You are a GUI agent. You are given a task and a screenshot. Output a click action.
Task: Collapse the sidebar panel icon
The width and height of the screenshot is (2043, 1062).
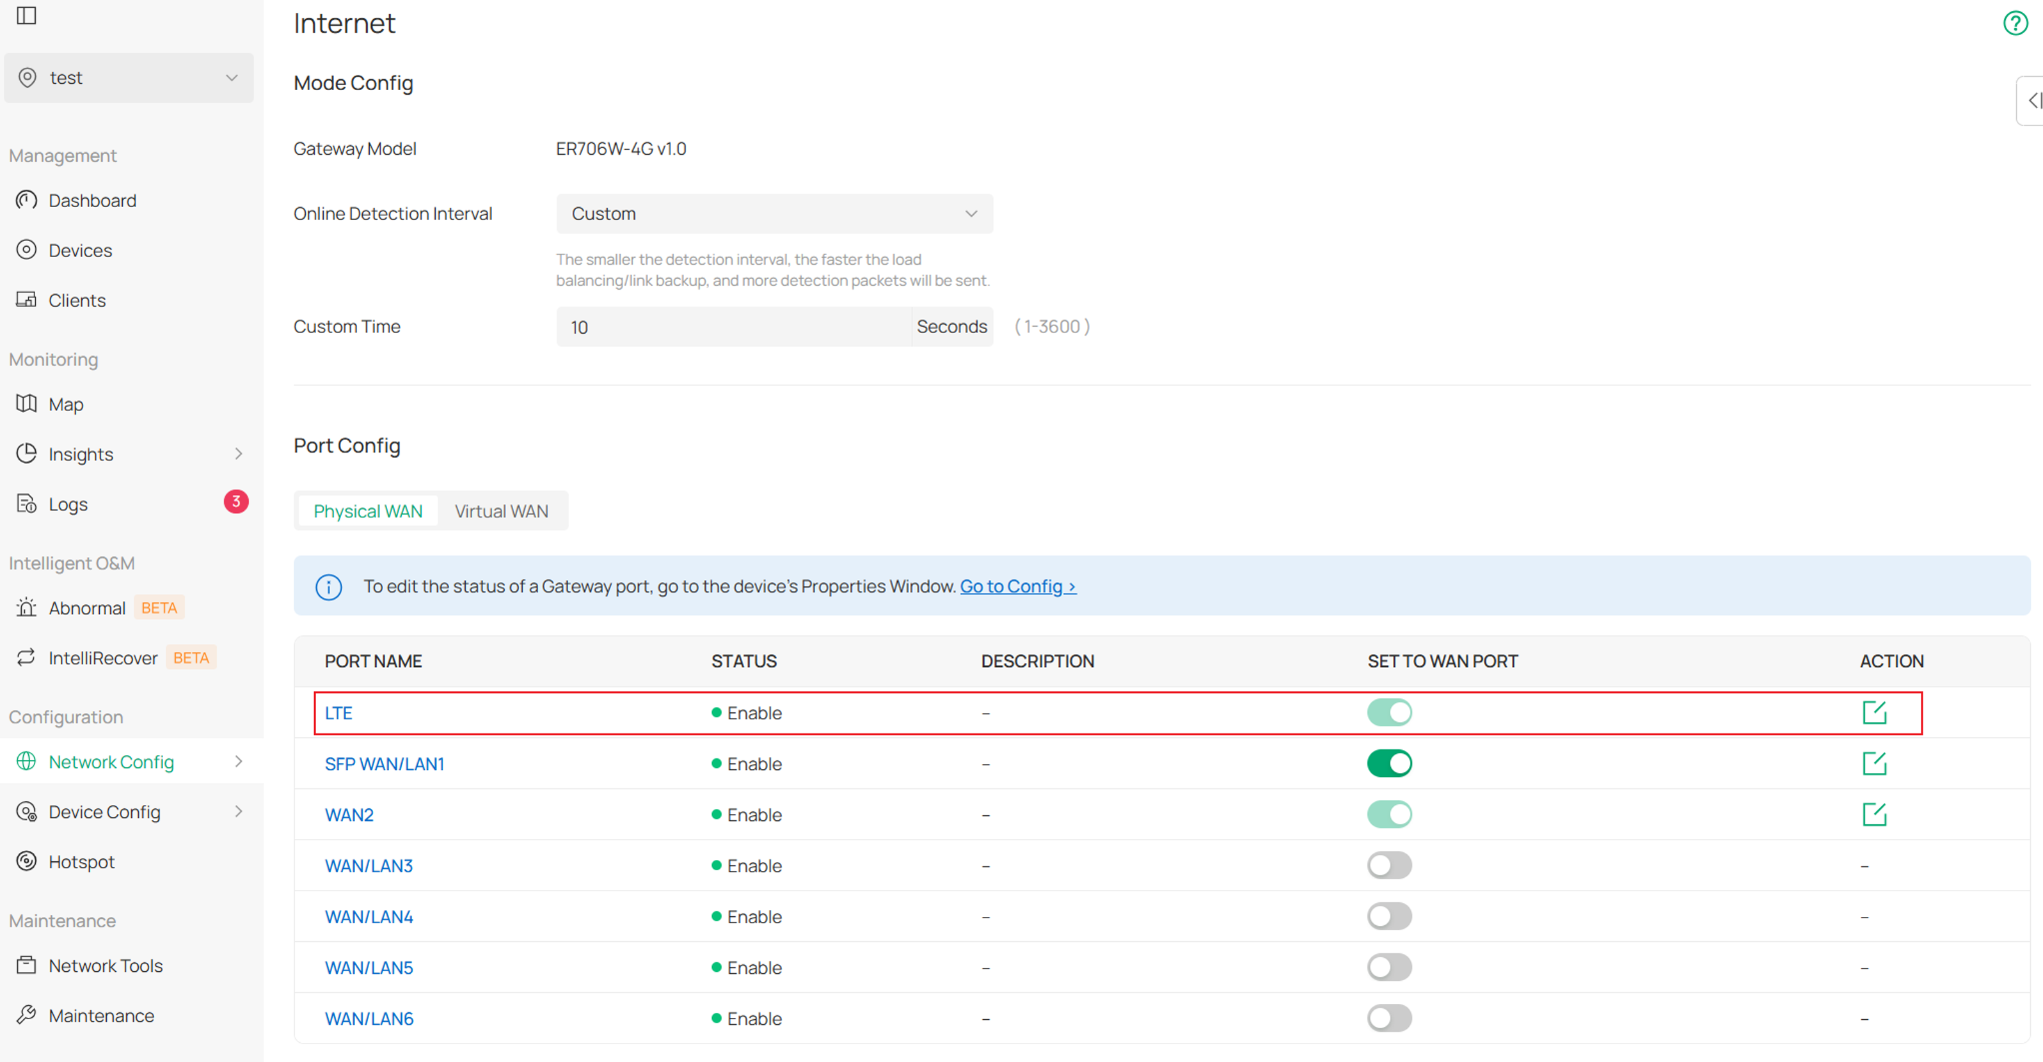pos(26,15)
